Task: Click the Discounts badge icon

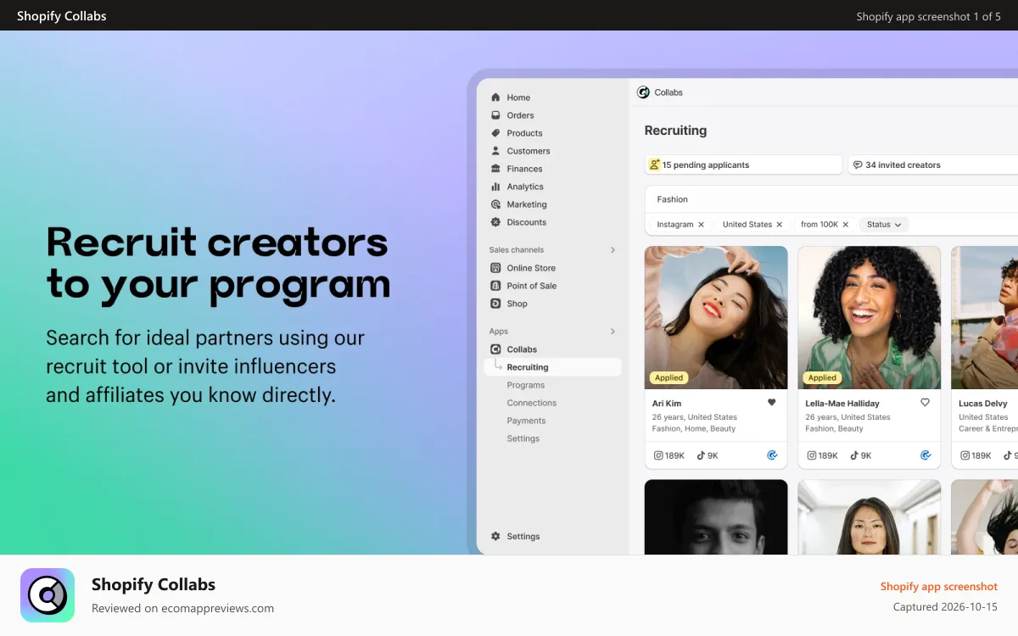Action: (x=495, y=222)
